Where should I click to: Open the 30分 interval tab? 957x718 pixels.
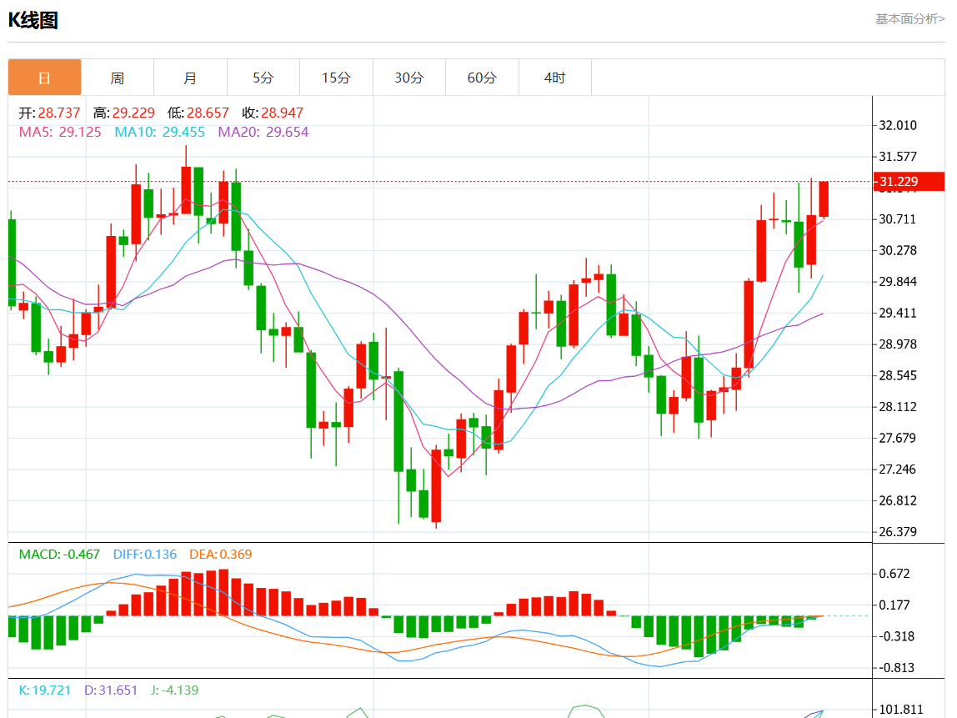tap(409, 78)
